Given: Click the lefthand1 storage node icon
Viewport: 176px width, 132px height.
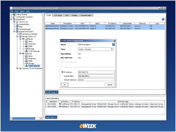Looking at the screenshot, I should point(23,54).
